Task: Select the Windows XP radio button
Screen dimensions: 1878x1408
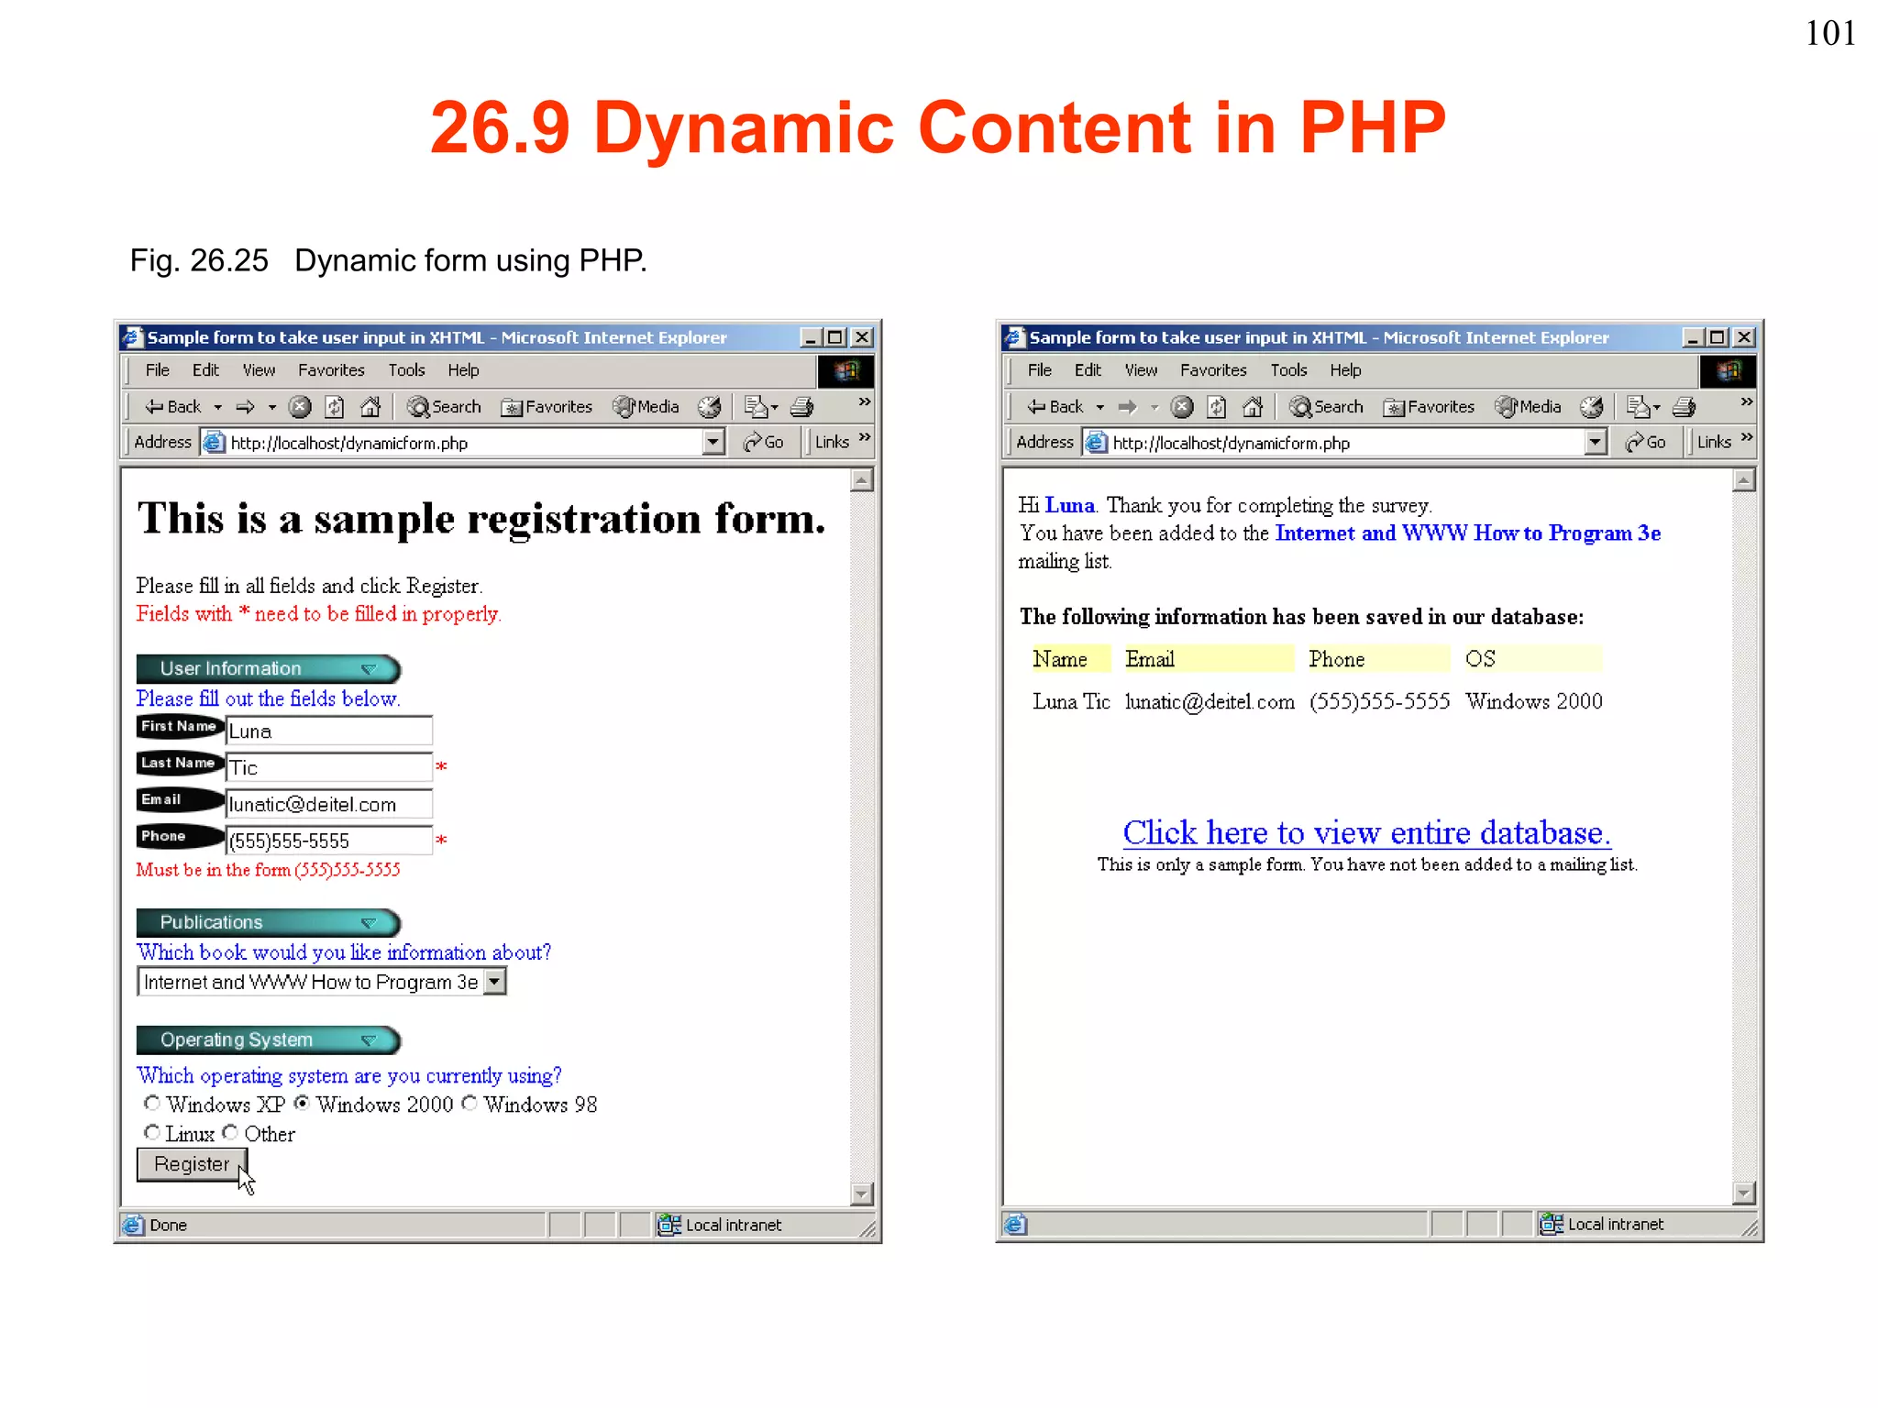Action: [x=152, y=1104]
